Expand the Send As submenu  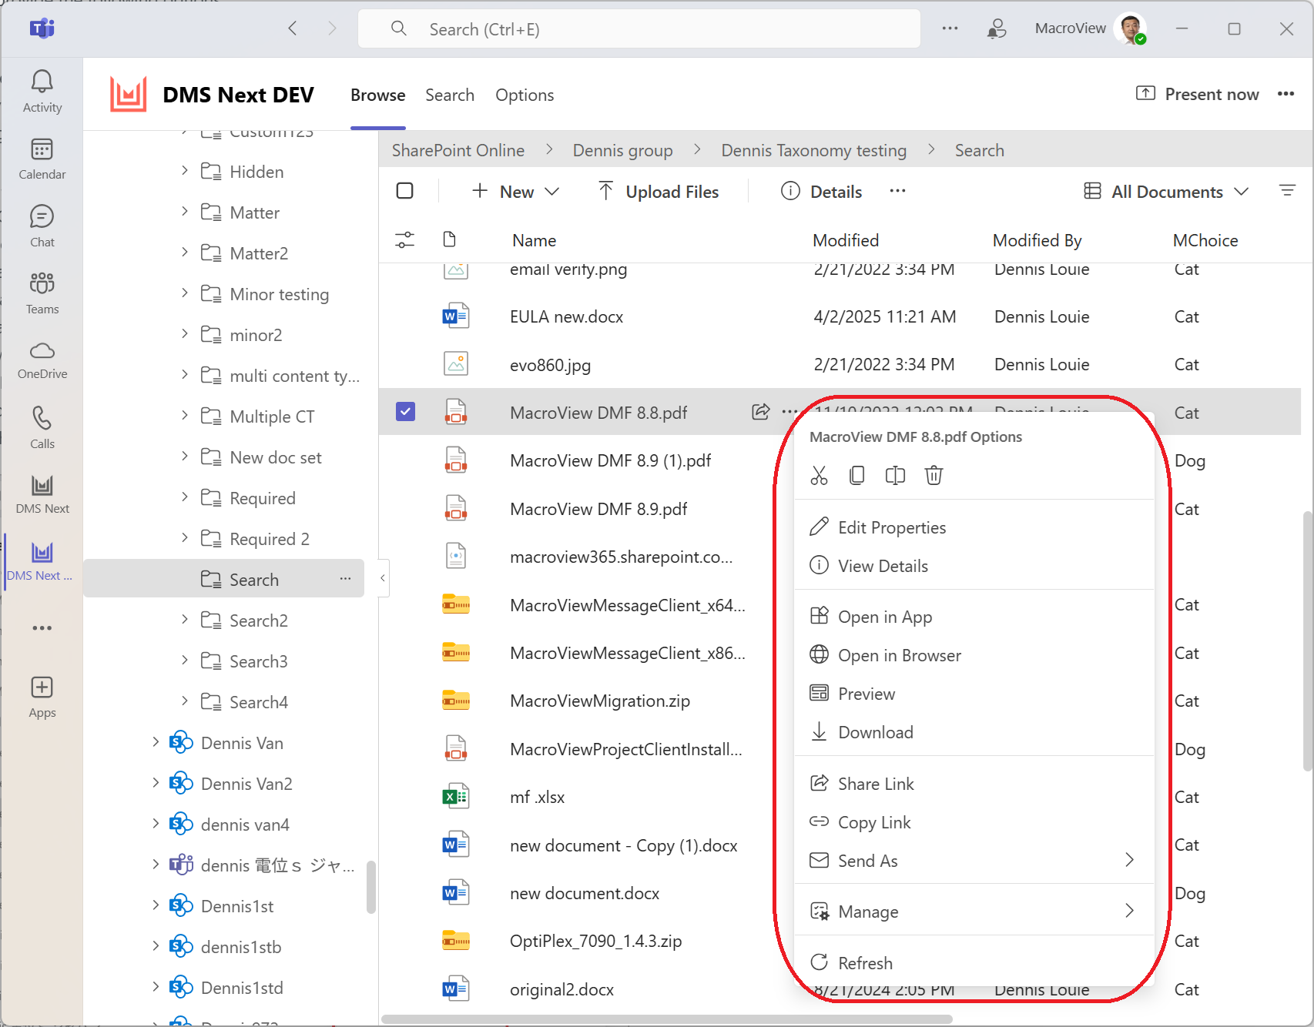coord(974,861)
